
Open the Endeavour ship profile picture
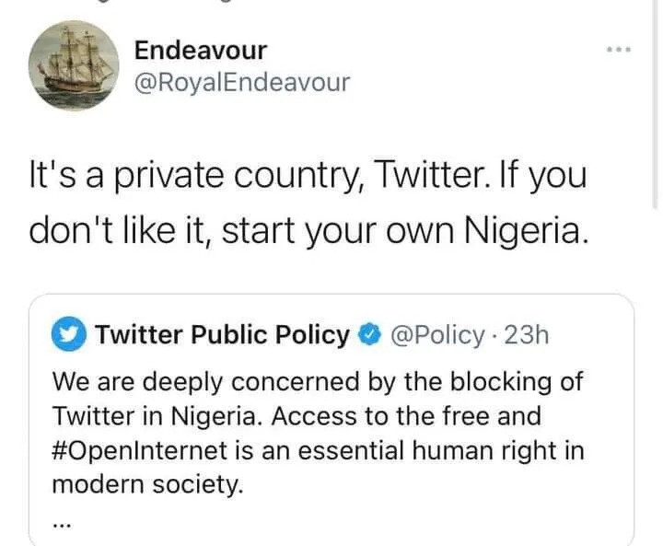coord(74,64)
